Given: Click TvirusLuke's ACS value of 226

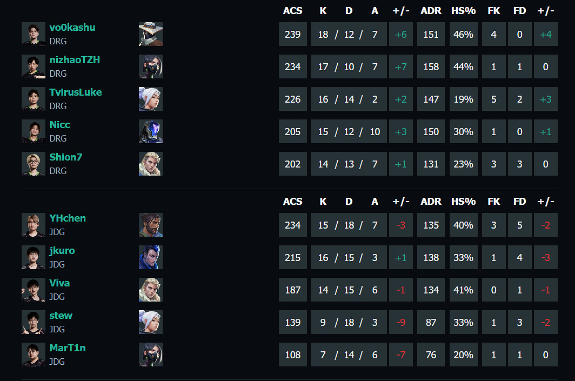Looking at the screenshot, I should (292, 99).
